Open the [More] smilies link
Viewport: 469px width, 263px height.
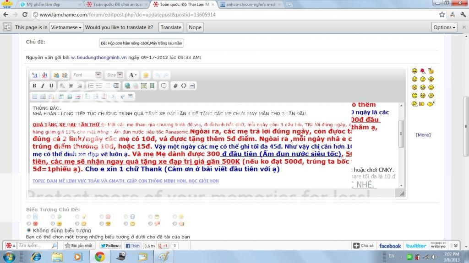[423, 135]
